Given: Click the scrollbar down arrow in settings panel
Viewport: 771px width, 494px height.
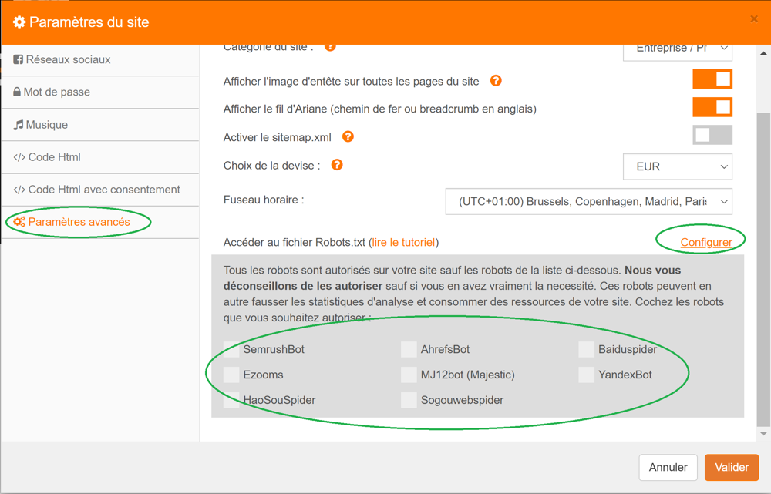Looking at the screenshot, I should (763, 434).
